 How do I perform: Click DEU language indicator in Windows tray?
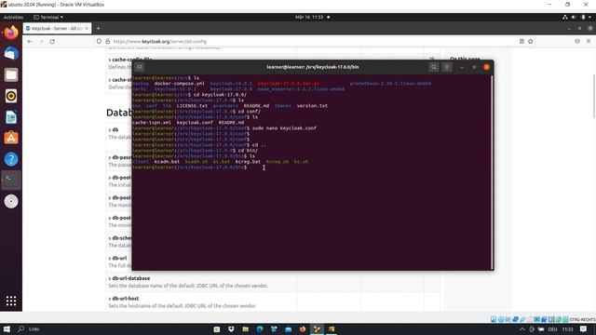(x=552, y=329)
